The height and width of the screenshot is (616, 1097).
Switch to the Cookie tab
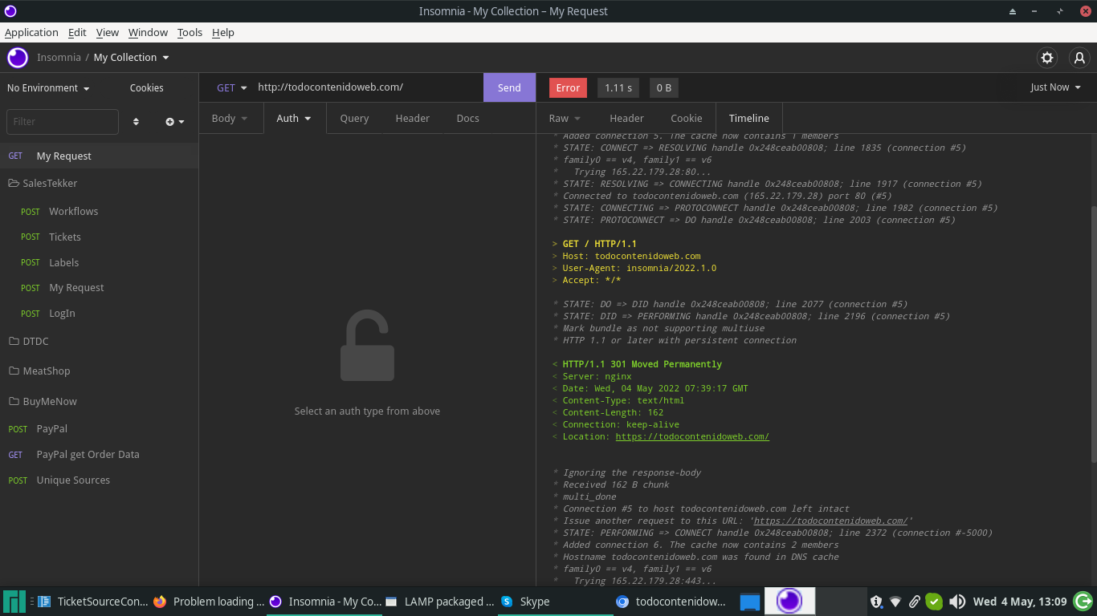click(x=686, y=119)
